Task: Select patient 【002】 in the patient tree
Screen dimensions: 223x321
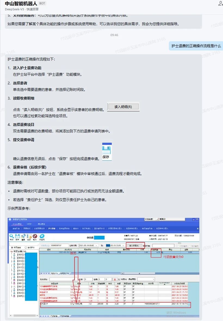Action: click(20, 255)
